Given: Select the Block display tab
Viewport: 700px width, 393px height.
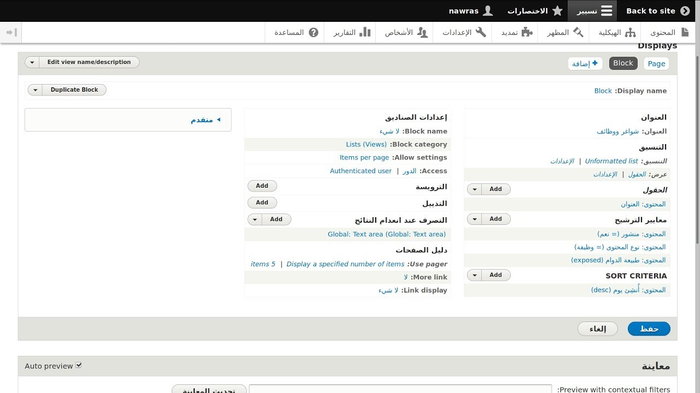Looking at the screenshot, I should 623,63.
